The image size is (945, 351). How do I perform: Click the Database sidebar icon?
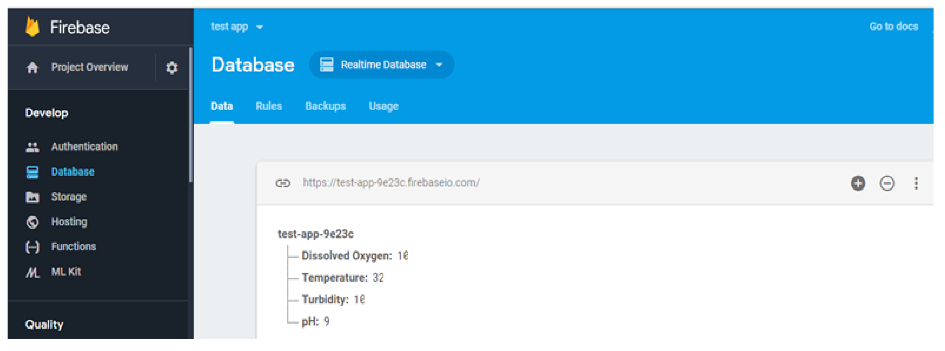pyautogui.click(x=32, y=172)
